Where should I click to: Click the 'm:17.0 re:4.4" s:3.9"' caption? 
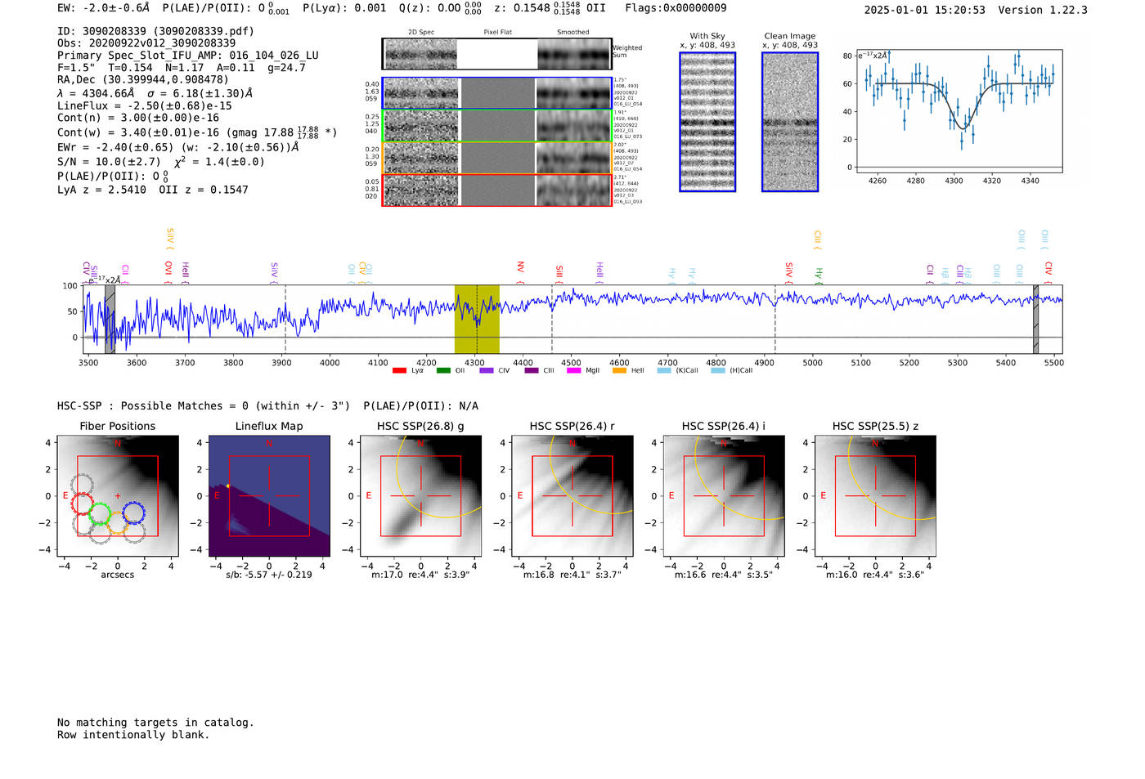point(420,575)
